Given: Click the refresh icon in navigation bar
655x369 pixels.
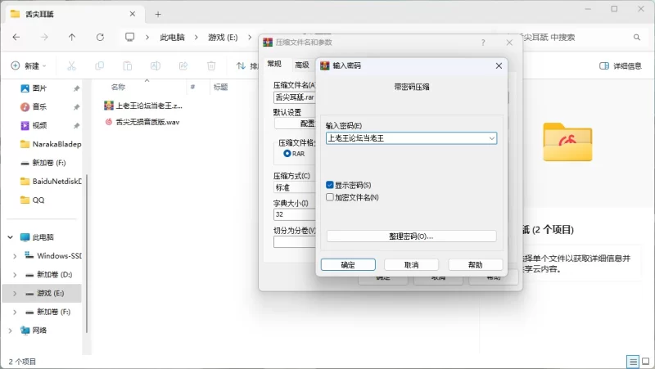Looking at the screenshot, I should (x=100, y=37).
